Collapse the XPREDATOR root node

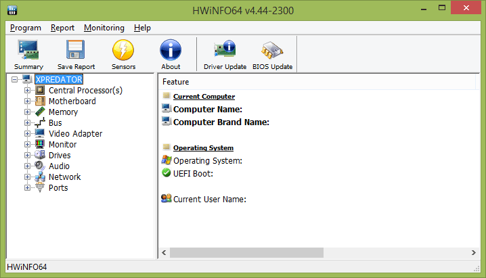click(15, 80)
